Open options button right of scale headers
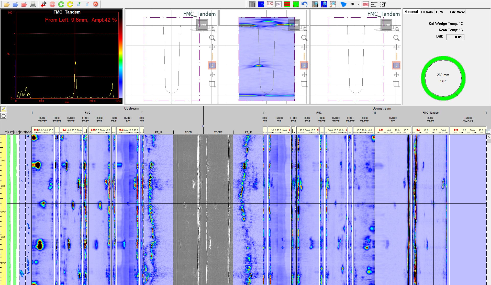The height and width of the screenshot is (285, 491). pyautogui.click(x=488, y=131)
